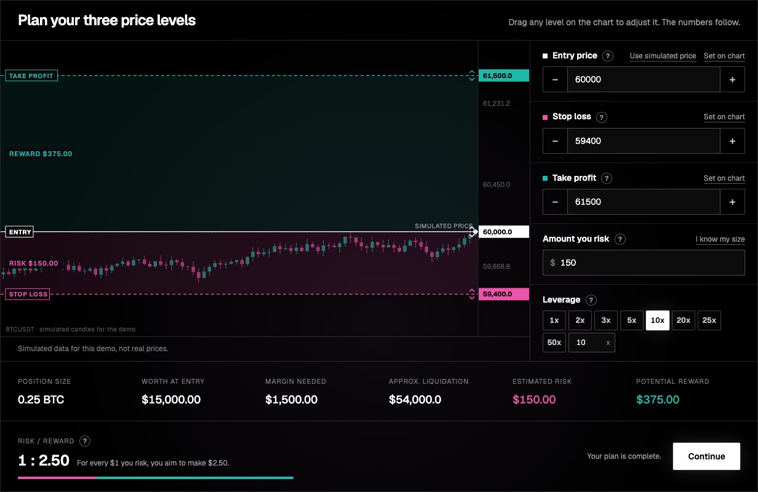Viewport: 758px width, 492px height.
Task: Click the 61,500.0 take profit price tag
Action: [503, 76]
